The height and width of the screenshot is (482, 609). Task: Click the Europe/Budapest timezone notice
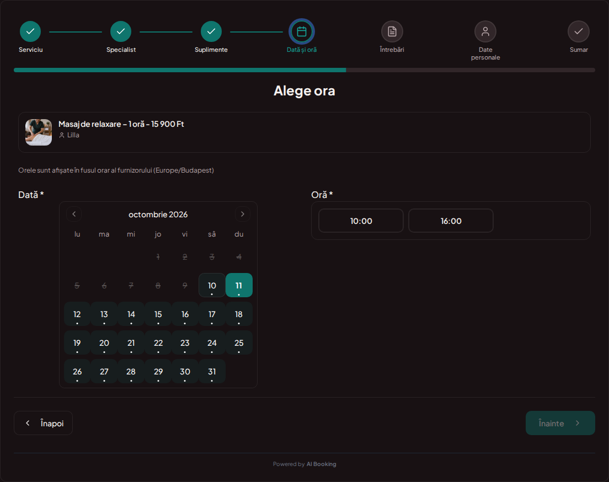click(116, 170)
